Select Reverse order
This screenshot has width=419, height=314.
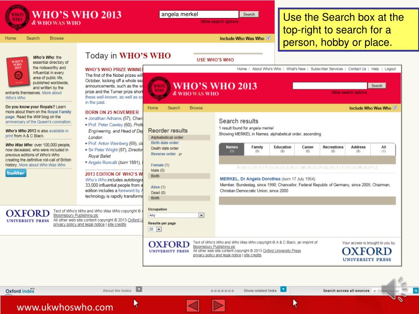(x=163, y=154)
